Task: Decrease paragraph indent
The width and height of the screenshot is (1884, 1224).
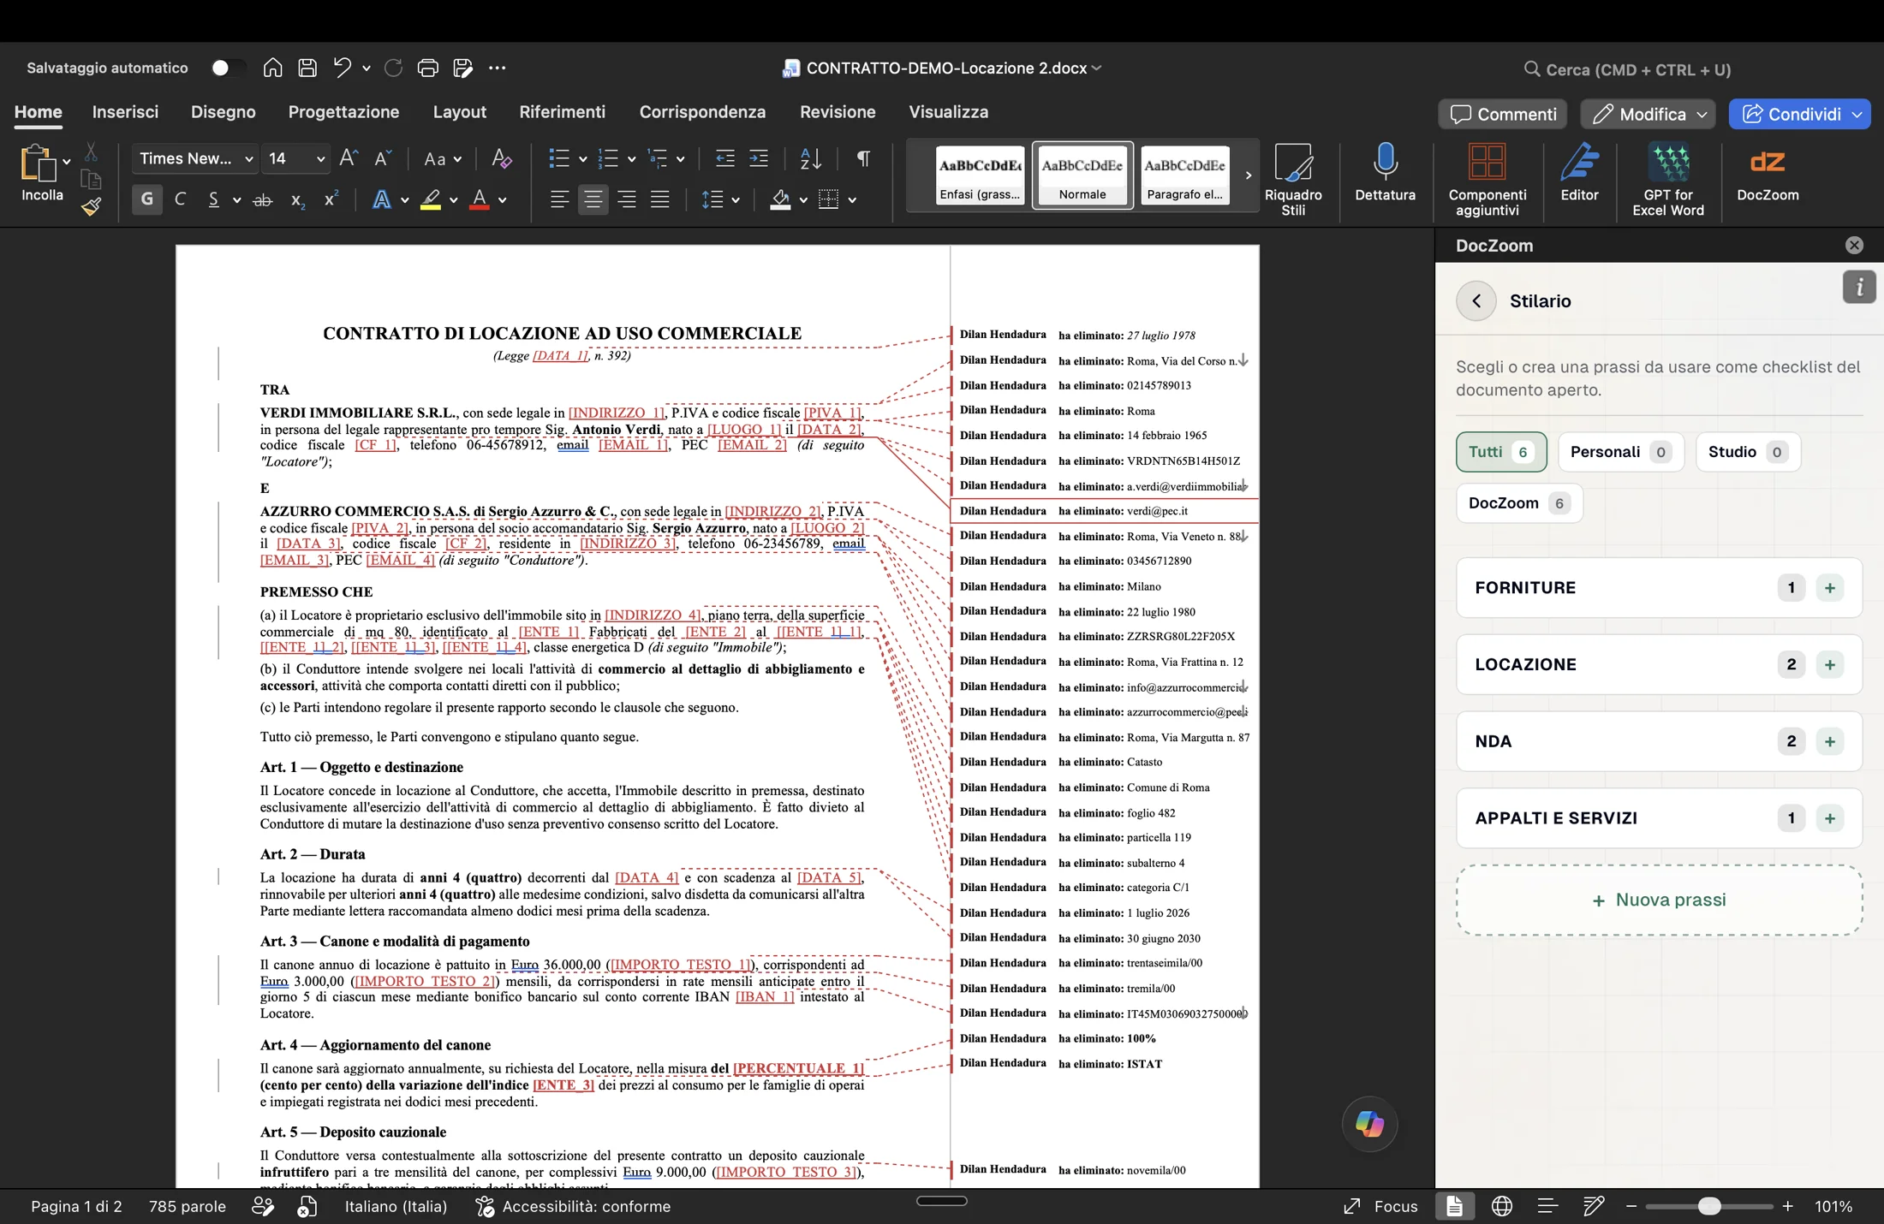Action: [724, 158]
